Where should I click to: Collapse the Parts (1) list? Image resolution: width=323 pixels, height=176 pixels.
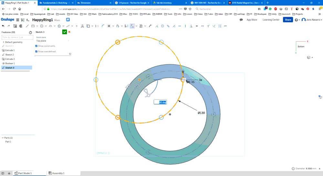(3, 138)
